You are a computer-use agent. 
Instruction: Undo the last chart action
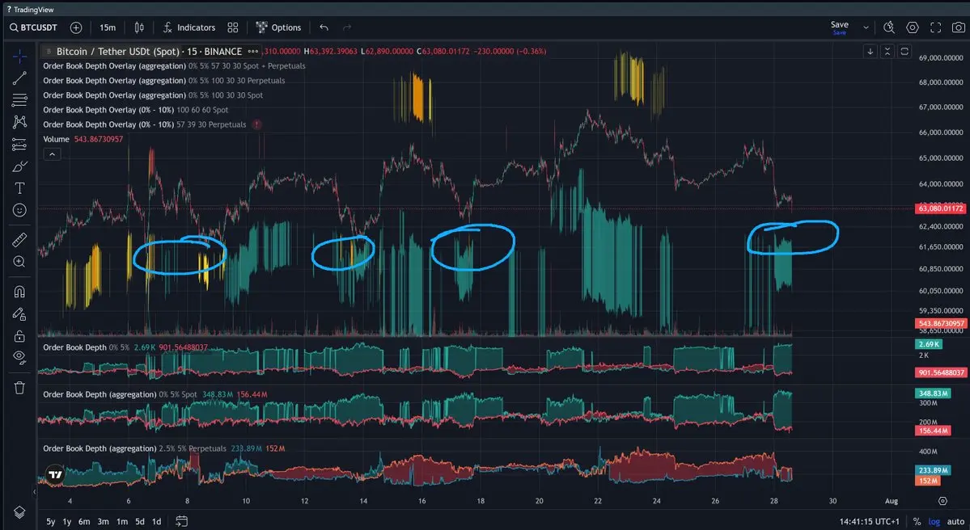324,27
